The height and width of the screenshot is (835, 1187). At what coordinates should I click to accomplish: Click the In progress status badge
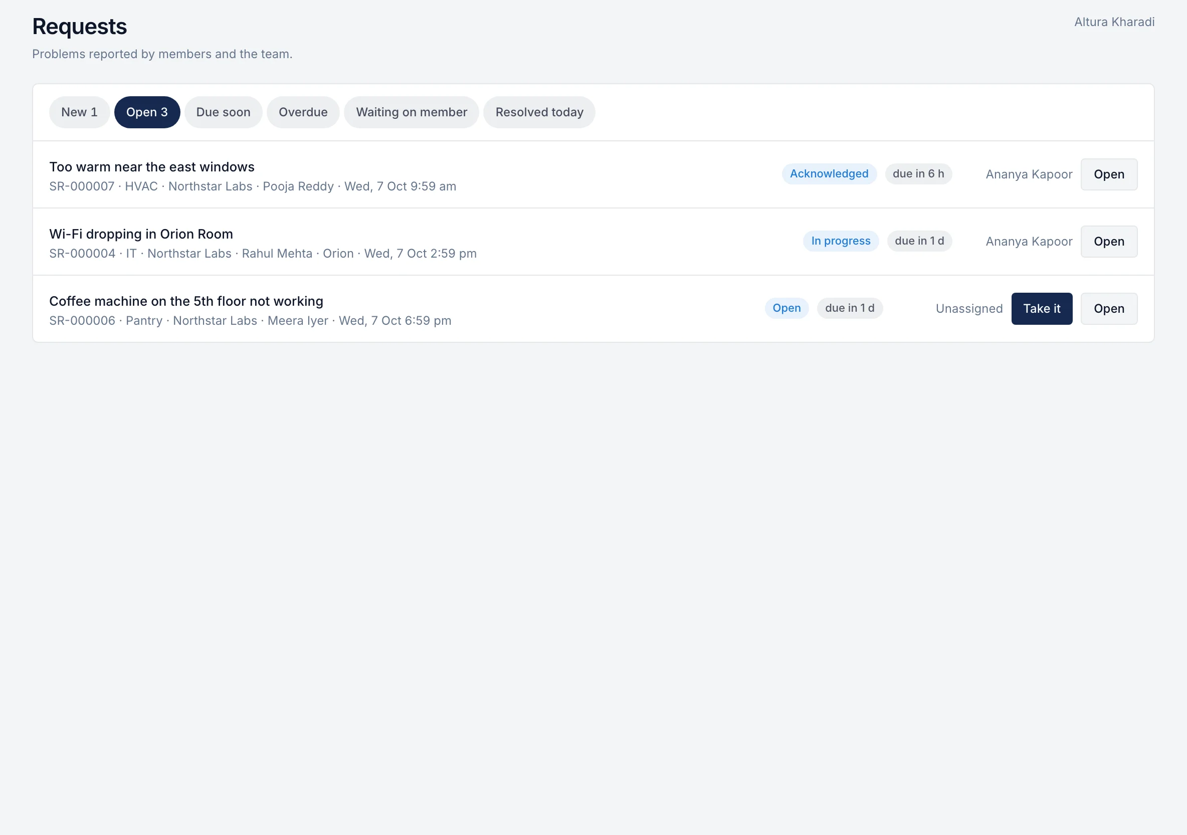coord(841,241)
